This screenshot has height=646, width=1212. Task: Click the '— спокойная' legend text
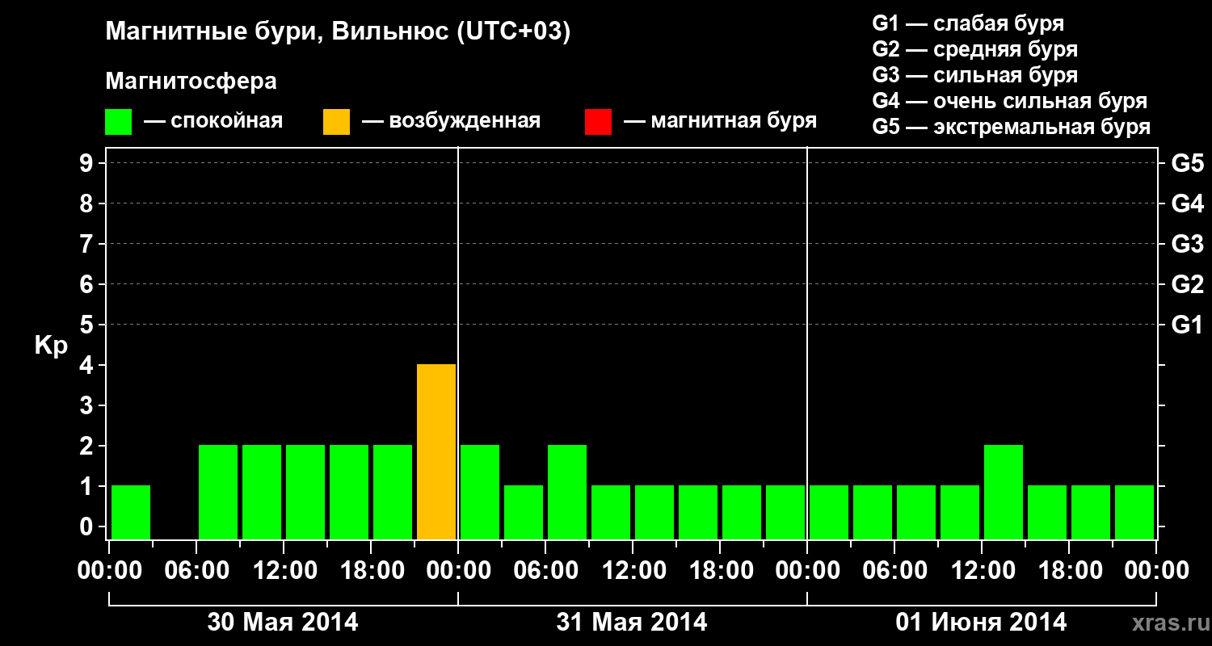click(x=213, y=121)
